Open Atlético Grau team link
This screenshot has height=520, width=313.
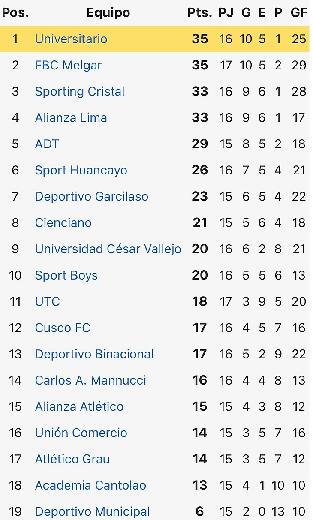pos(72,459)
